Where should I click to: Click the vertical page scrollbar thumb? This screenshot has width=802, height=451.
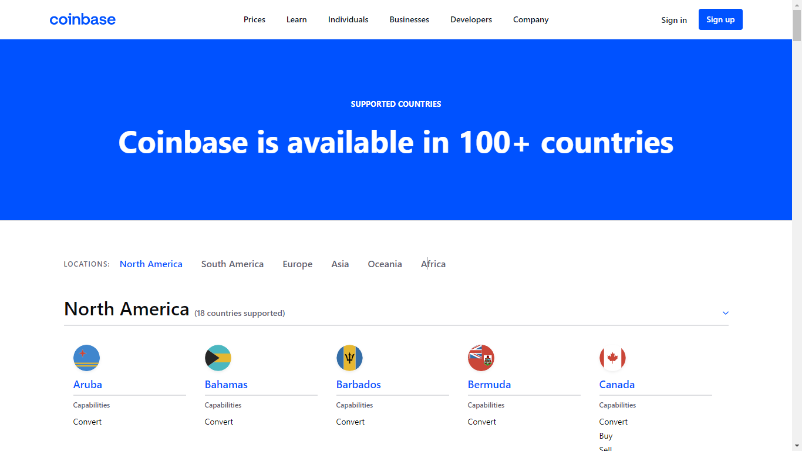pyautogui.click(x=797, y=25)
